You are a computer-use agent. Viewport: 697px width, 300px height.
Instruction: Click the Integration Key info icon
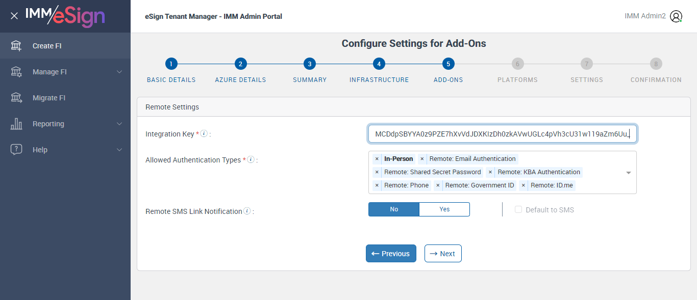[x=204, y=134]
